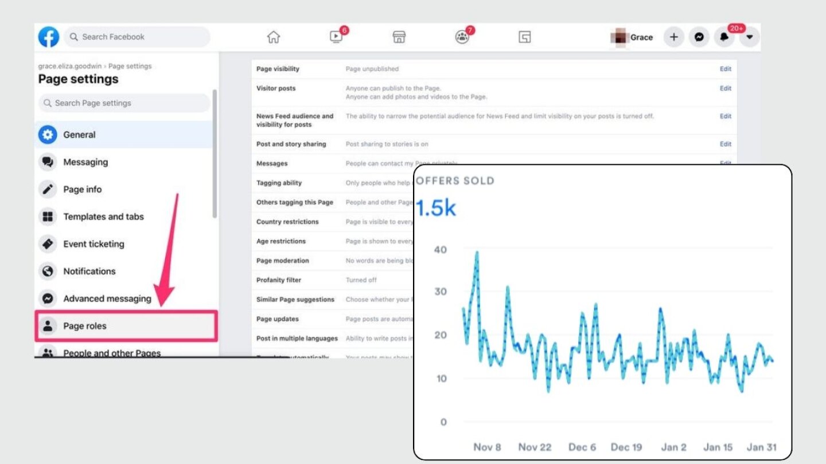Click the Templates and tabs grid icon
826x464 pixels.
48,217
